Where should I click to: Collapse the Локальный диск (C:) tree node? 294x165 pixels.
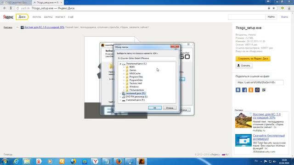[120, 64]
